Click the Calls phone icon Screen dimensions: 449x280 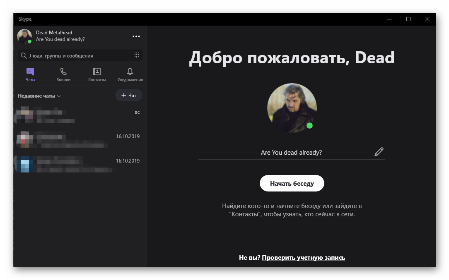pyautogui.click(x=63, y=72)
